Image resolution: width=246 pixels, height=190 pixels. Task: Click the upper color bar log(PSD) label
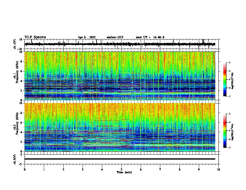click(x=233, y=81)
